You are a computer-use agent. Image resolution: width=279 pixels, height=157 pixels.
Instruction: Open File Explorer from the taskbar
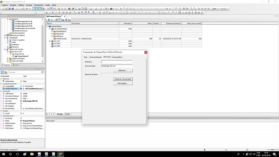pyautogui.click(x=32, y=154)
